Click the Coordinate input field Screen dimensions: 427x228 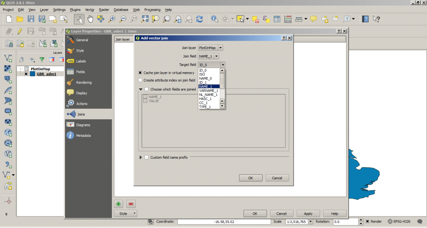click(224, 221)
